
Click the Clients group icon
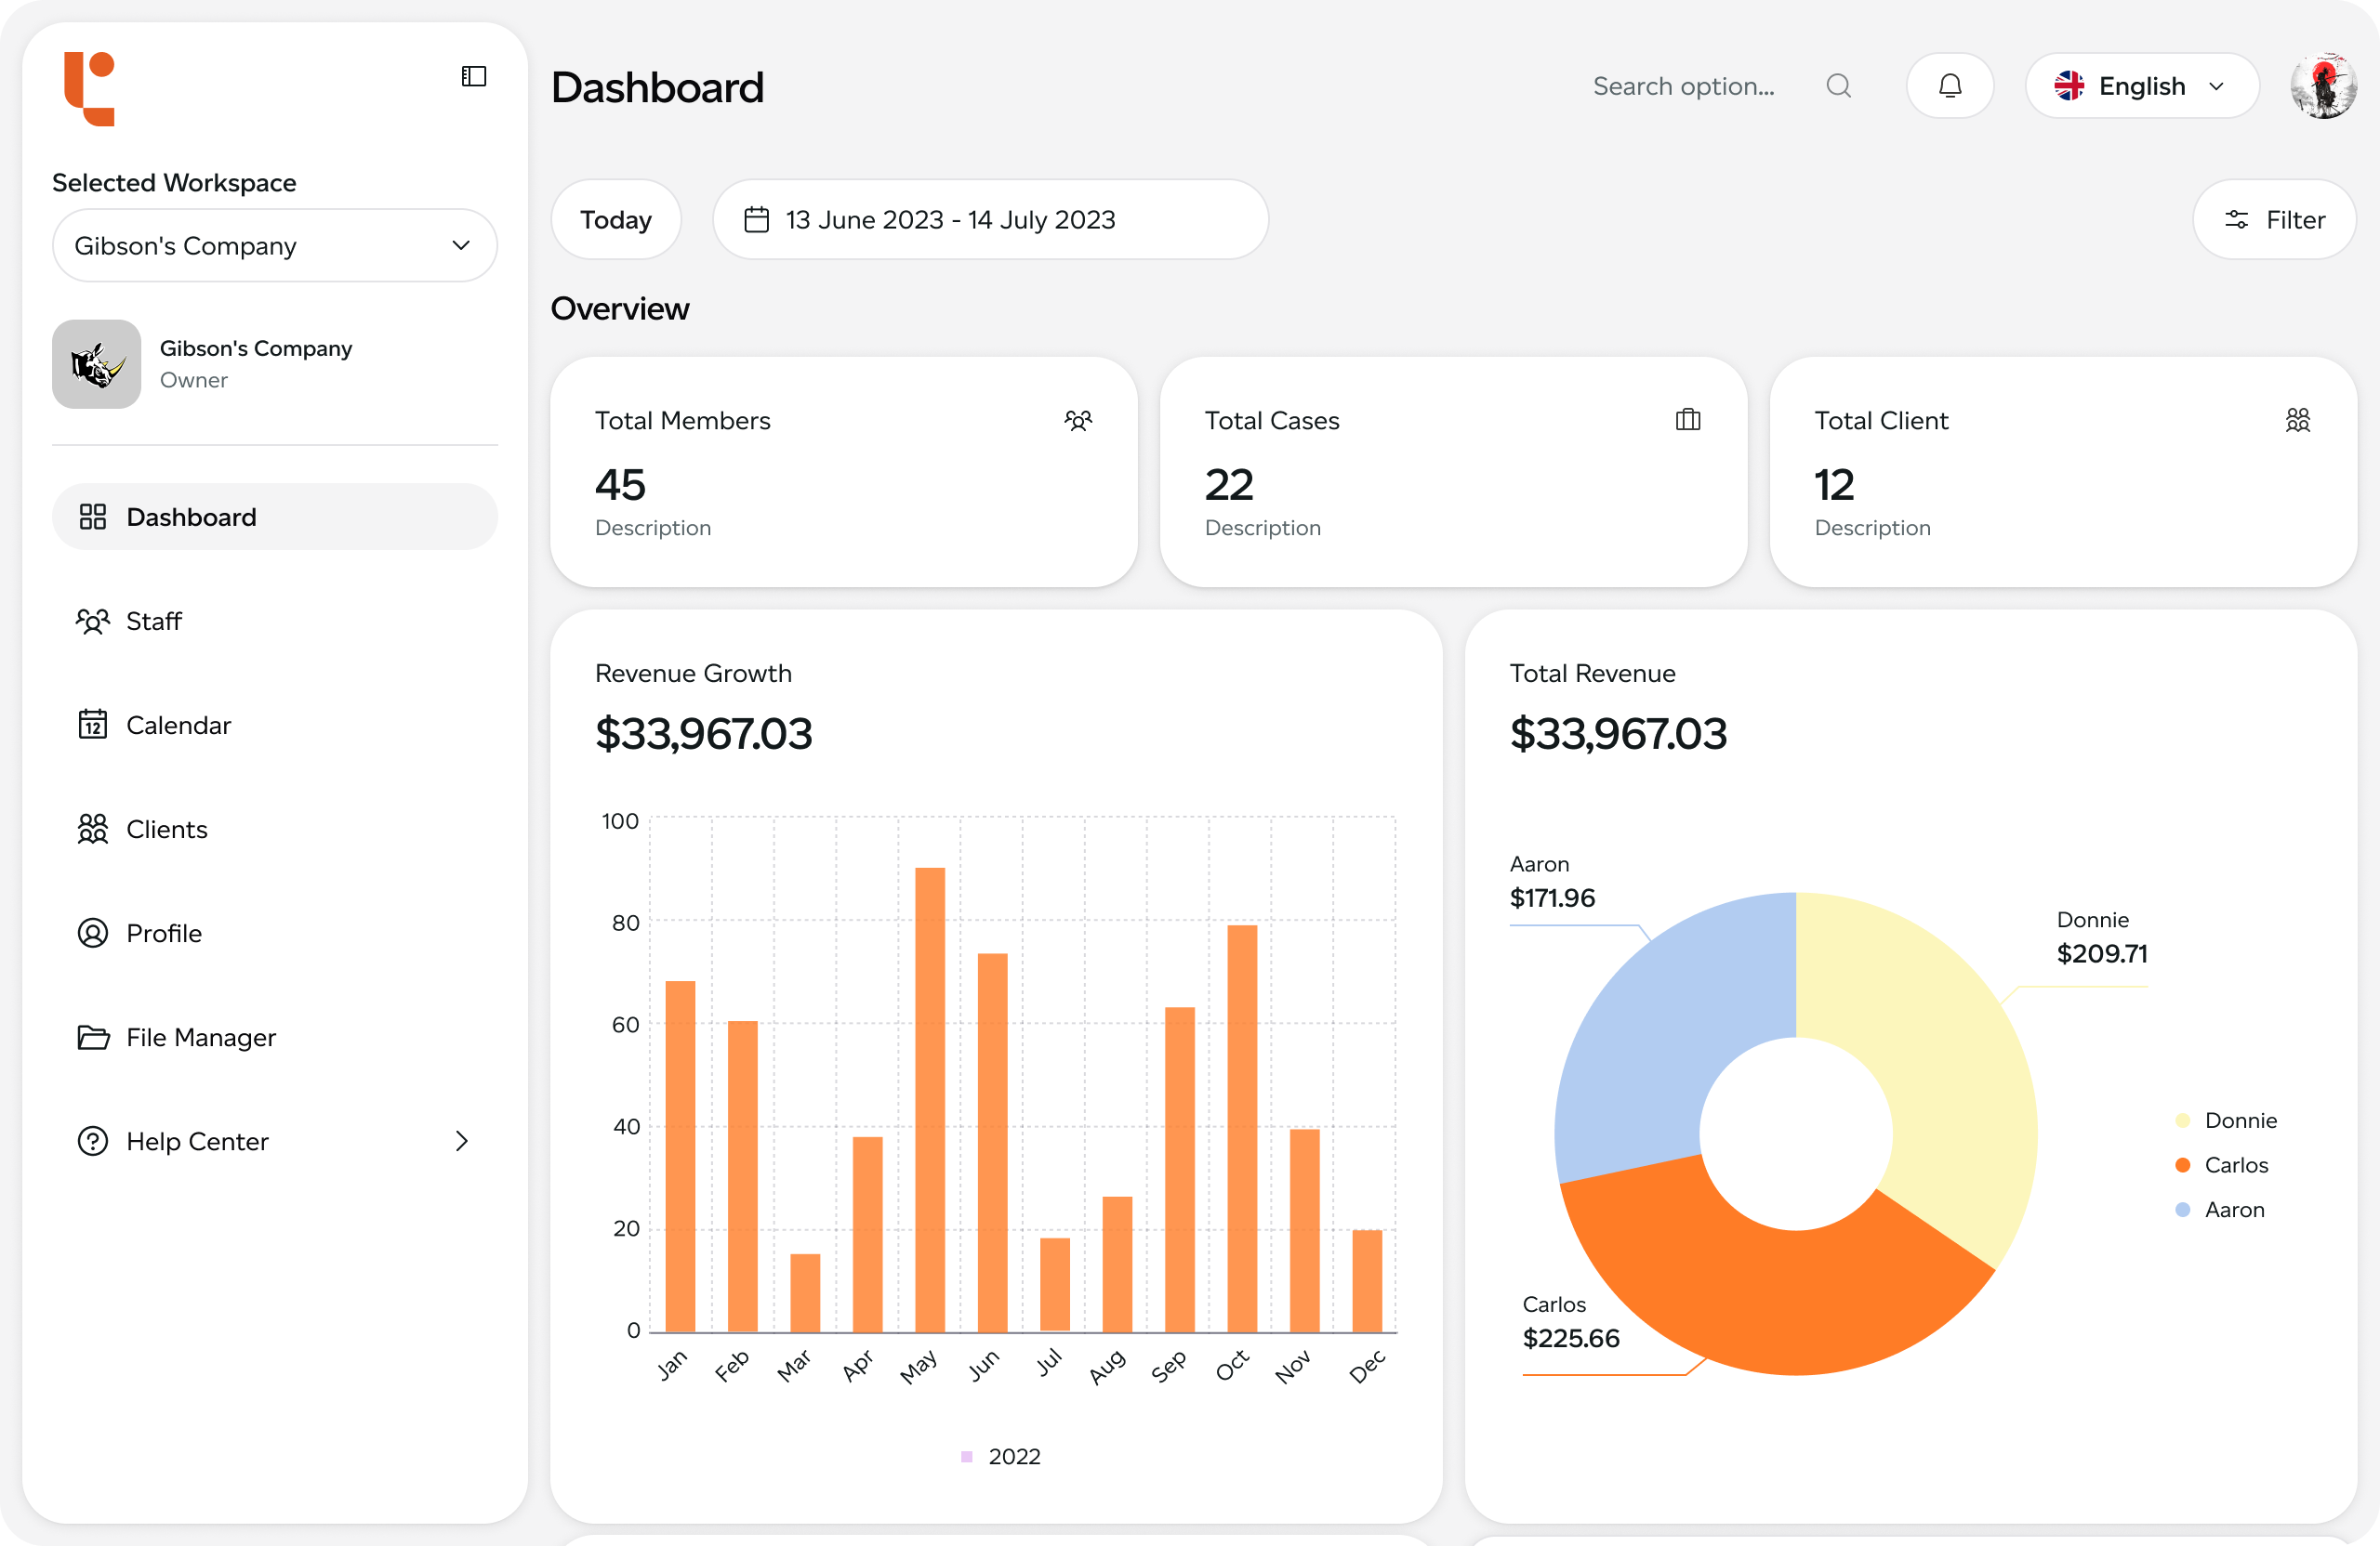click(x=93, y=829)
